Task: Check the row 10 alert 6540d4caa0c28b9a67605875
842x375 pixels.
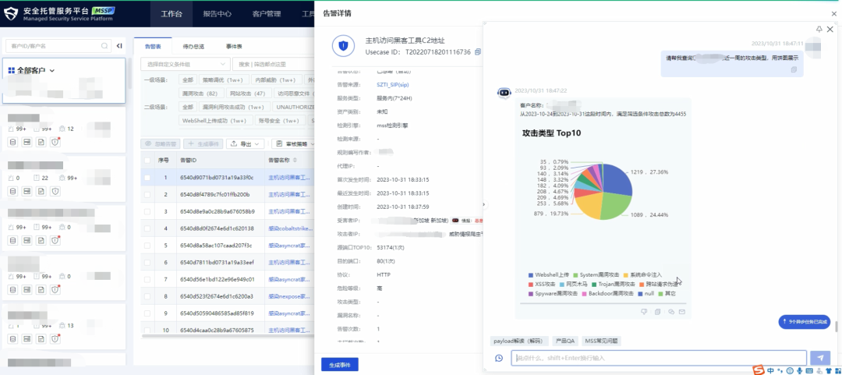Action: (x=147, y=330)
